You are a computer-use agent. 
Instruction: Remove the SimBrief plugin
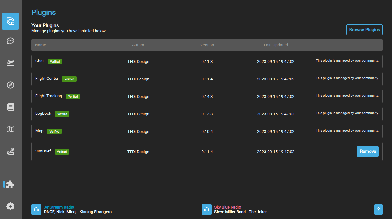368,152
